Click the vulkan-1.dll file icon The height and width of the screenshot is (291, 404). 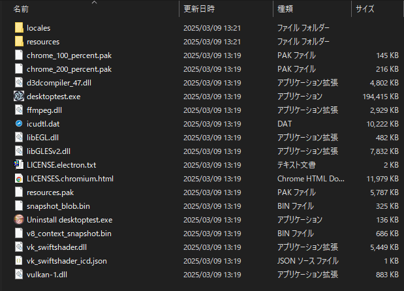pyautogui.click(x=19, y=274)
